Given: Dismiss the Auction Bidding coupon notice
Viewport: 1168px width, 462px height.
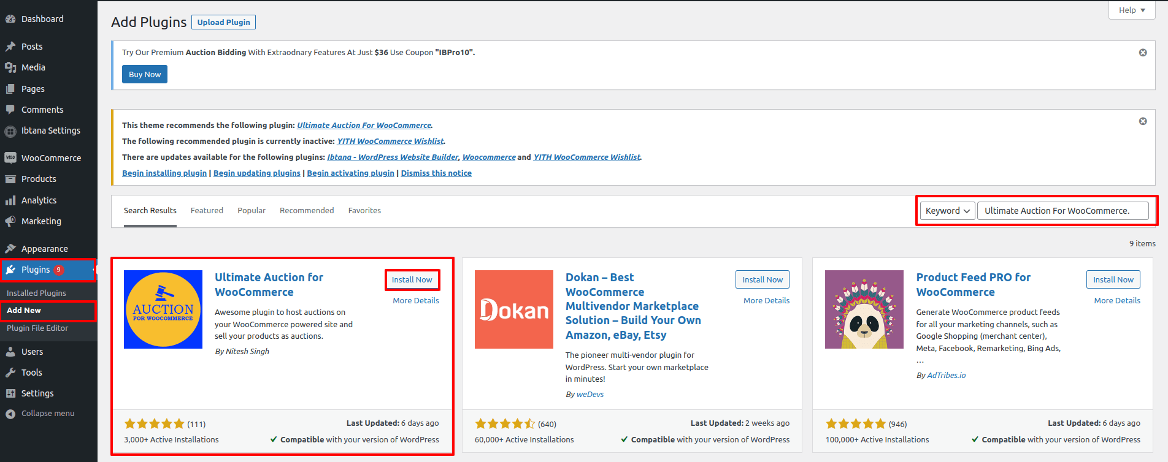Looking at the screenshot, I should (x=1143, y=53).
